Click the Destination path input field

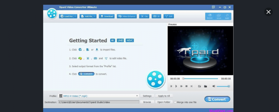[x=98, y=102]
